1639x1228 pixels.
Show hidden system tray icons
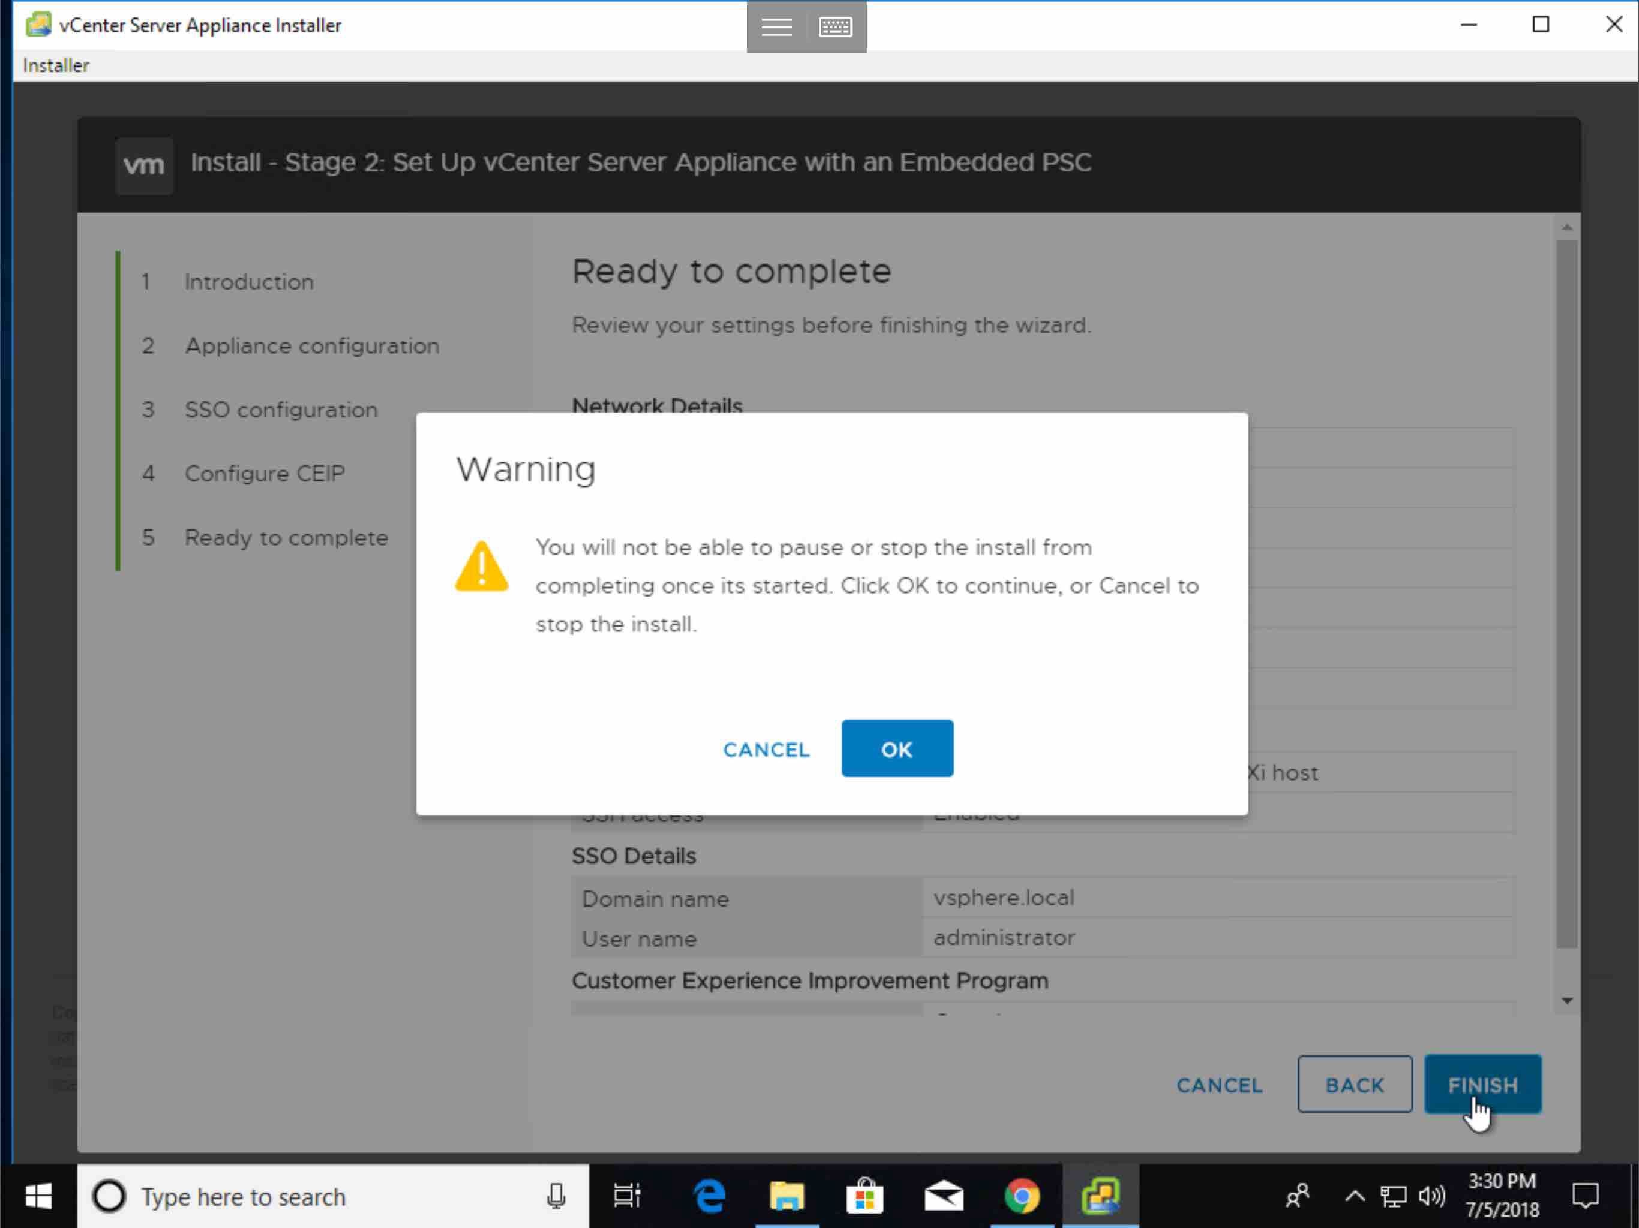coord(1355,1196)
